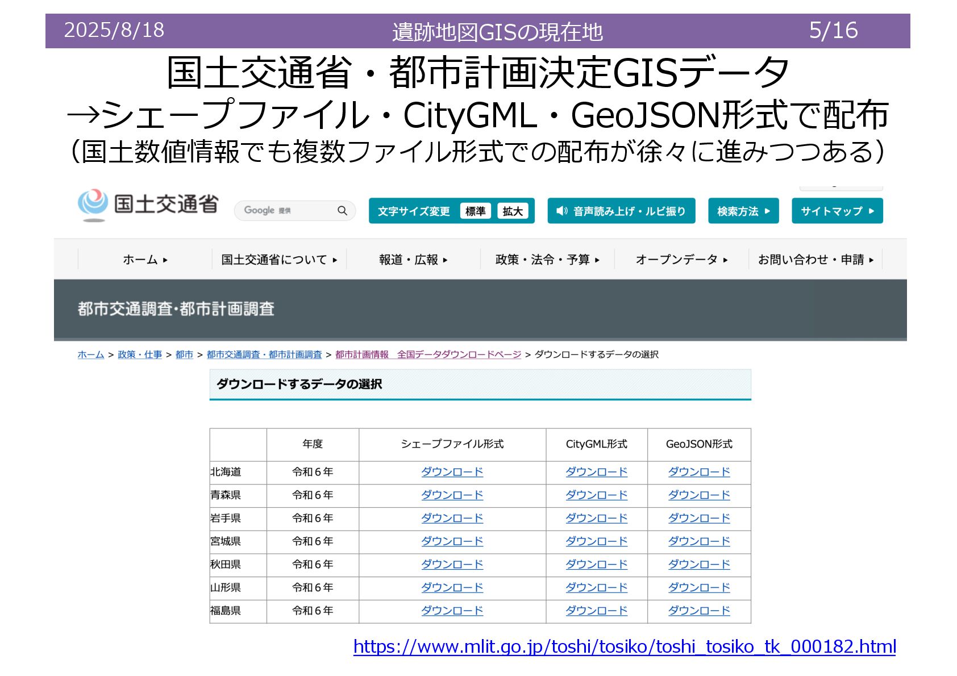Screen dimensions: 957x676
Task: Download 岩手県 shapefile format
Action: pyautogui.click(x=452, y=518)
